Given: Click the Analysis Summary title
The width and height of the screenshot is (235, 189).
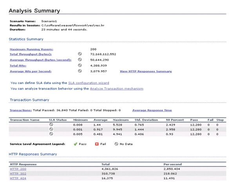Looking at the screenshot, I should pyautogui.click(x=34, y=11).
